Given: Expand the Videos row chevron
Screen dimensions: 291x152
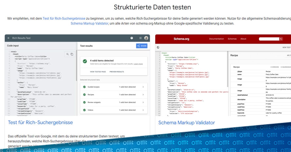Looking at the screenshot, I should 143,110.
